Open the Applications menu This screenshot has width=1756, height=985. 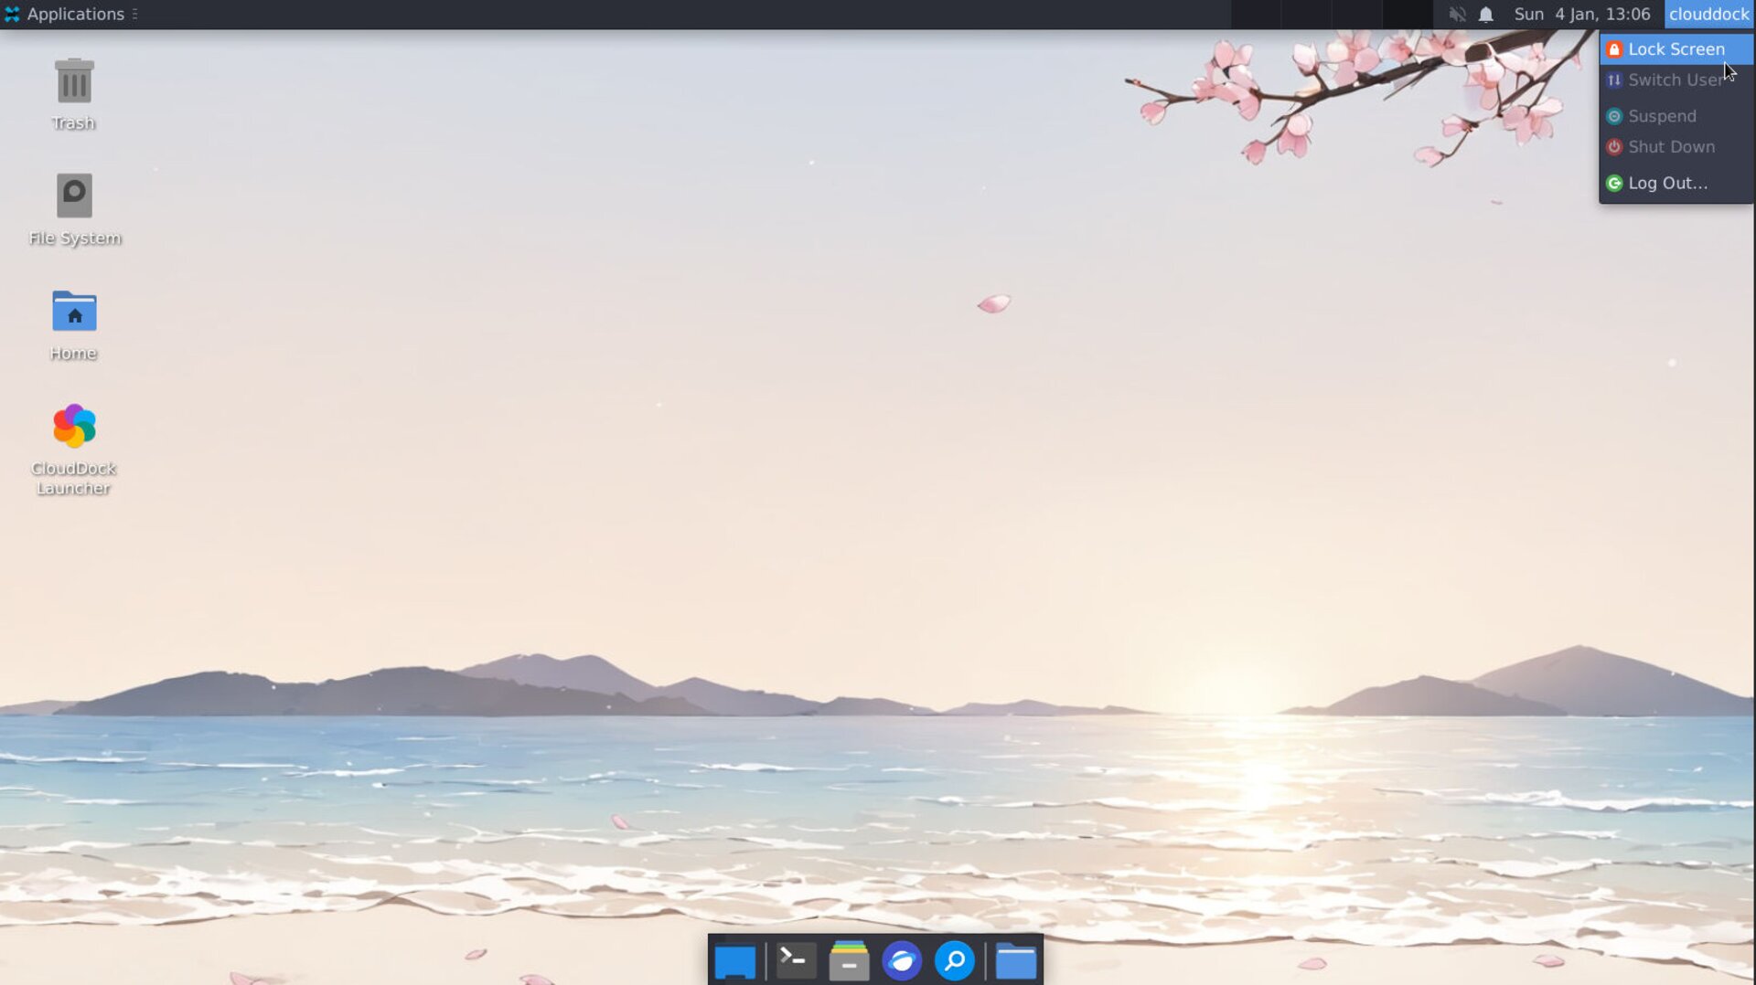point(70,15)
